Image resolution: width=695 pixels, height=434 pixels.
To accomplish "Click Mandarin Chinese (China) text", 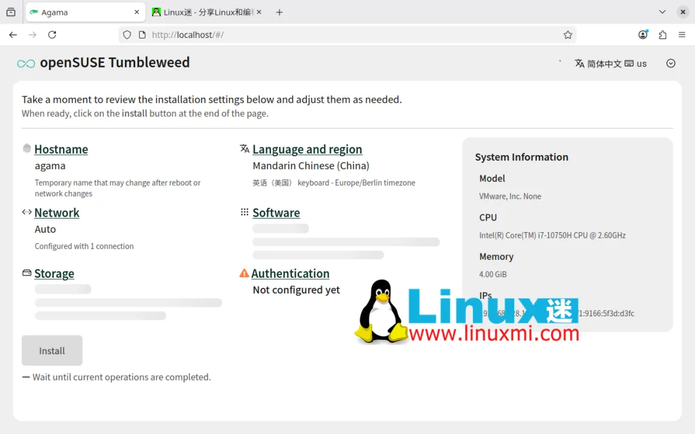I will tap(311, 166).
